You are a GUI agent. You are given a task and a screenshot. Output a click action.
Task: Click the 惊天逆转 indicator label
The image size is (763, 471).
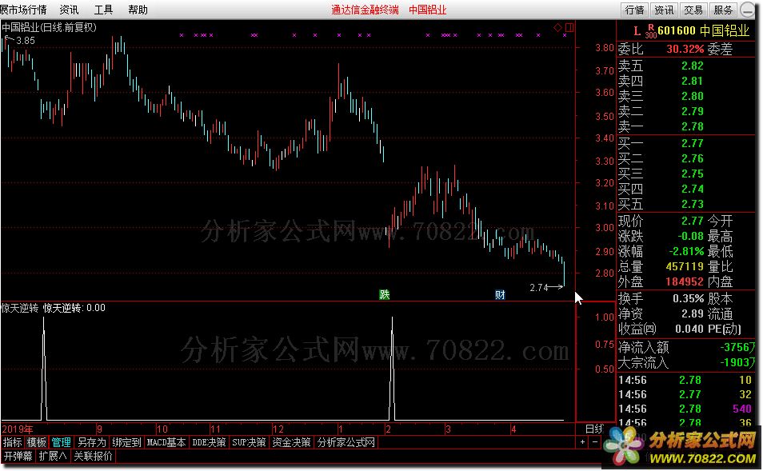click(19, 308)
